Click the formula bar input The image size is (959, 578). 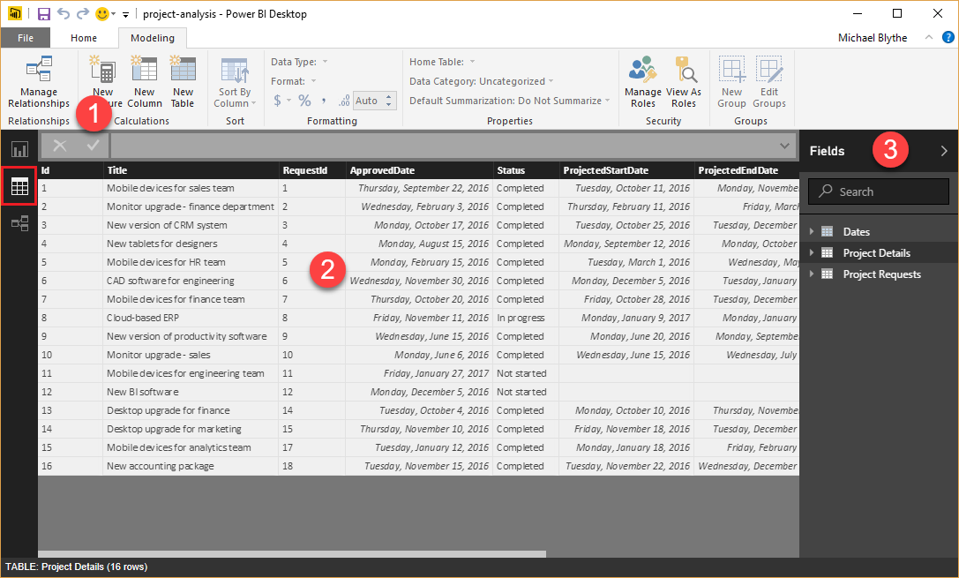(453, 146)
